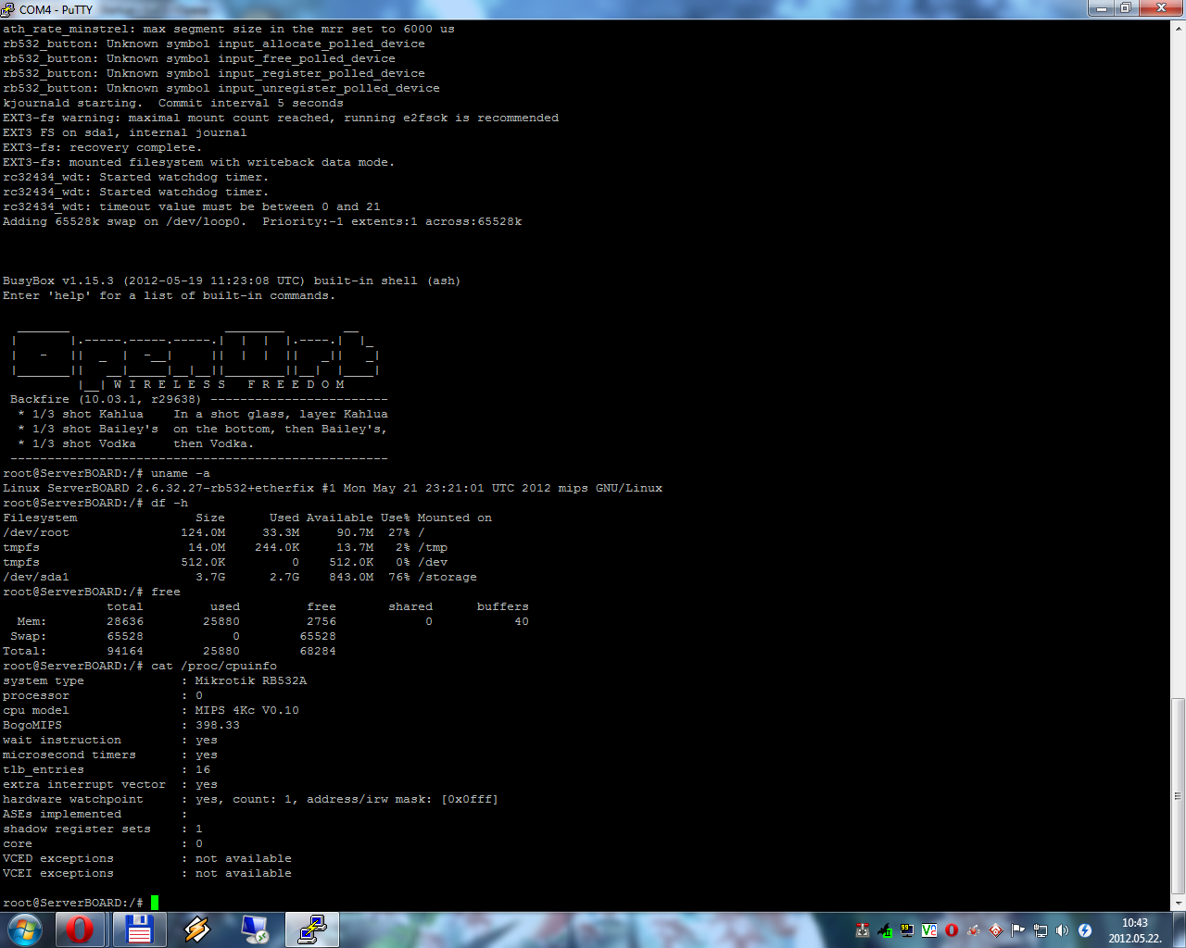Screen dimensions: 1186x948
Task: Click the 'Adding 65528k swap' log line
Action: (x=262, y=221)
